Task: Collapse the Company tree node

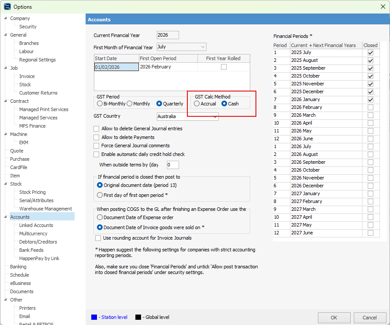Action: pyautogui.click(x=6, y=18)
